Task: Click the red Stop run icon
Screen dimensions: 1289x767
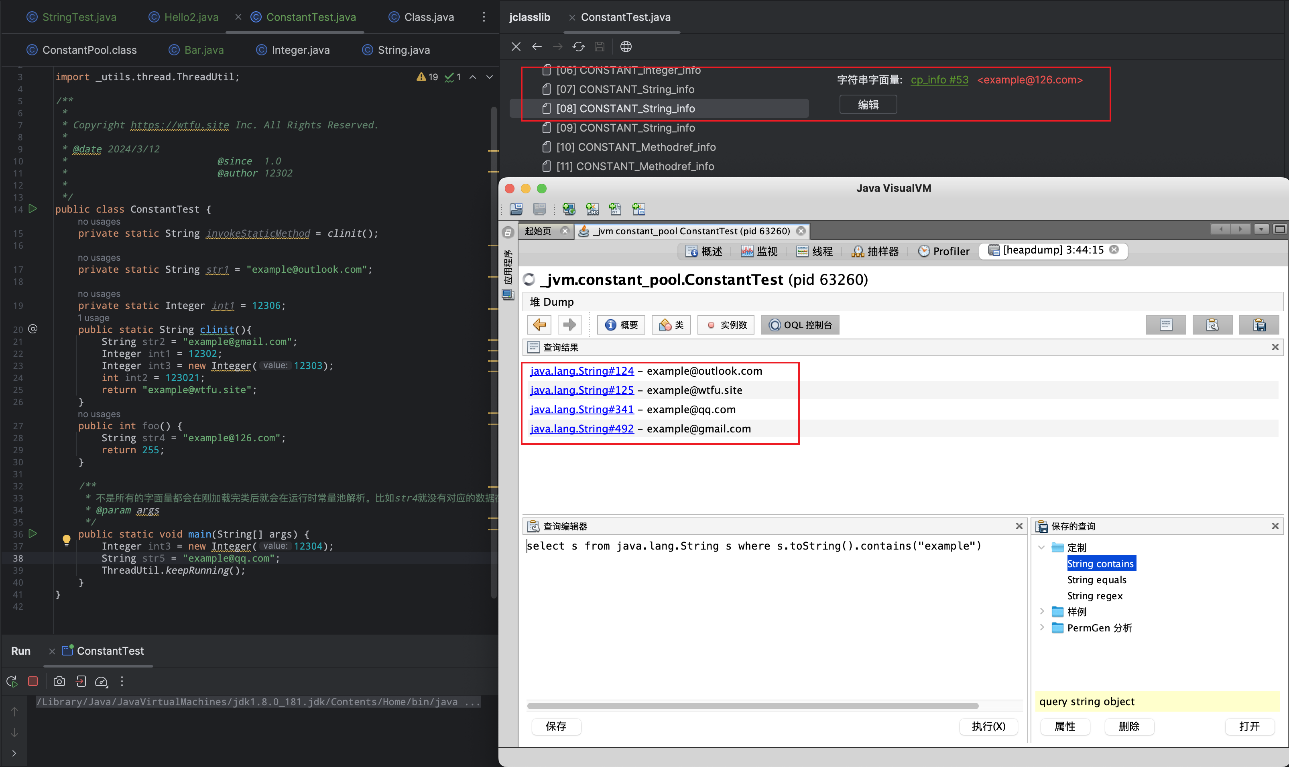Action: pyautogui.click(x=33, y=681)
